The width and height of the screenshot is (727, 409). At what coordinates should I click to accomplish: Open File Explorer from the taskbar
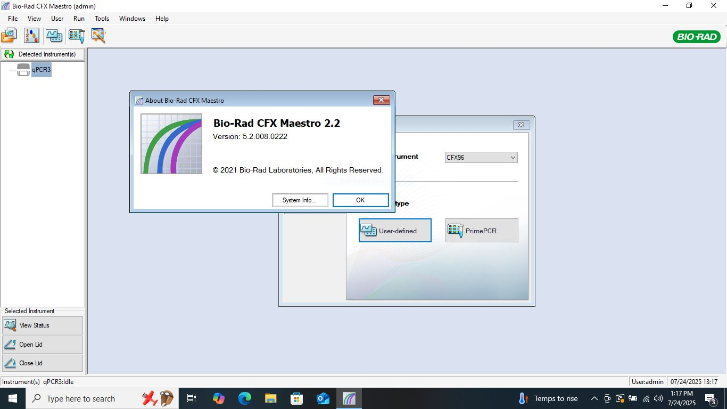271,398
